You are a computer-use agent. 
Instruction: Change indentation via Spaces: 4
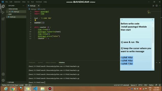tap(134, 85)
